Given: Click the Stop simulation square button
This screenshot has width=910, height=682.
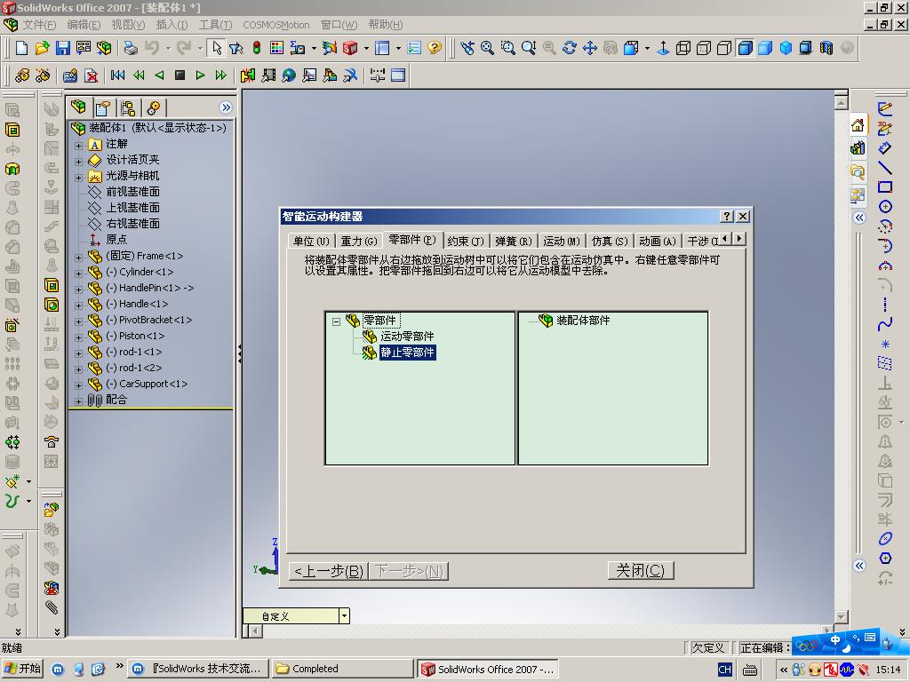Looking at the screenshot, I should coord(180,75).
